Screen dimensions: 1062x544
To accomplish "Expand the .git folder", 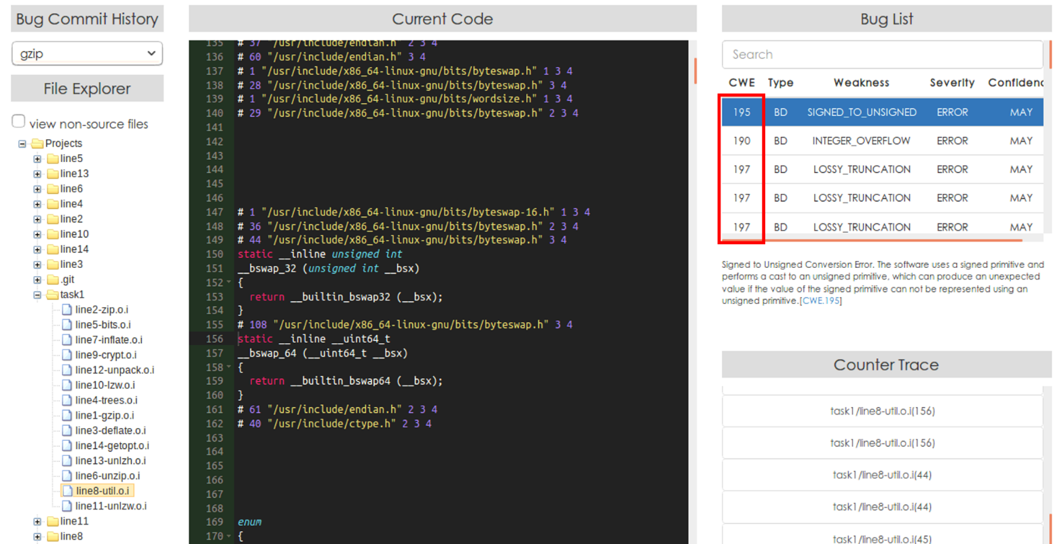I will click(x=37, y=280).
